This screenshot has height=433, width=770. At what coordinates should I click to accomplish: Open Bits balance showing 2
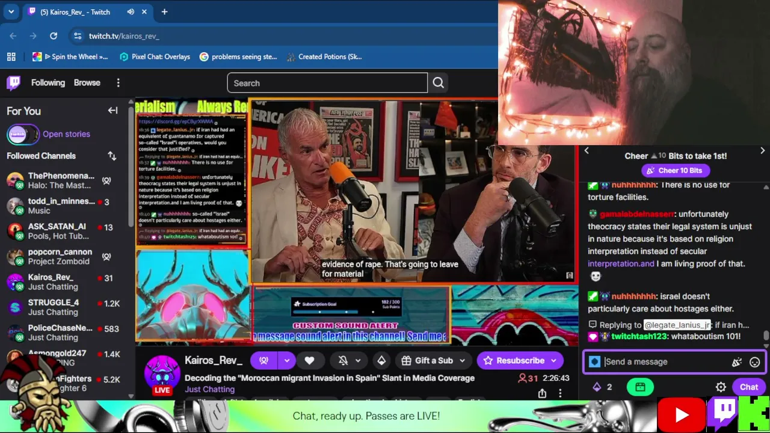[603, 387]
